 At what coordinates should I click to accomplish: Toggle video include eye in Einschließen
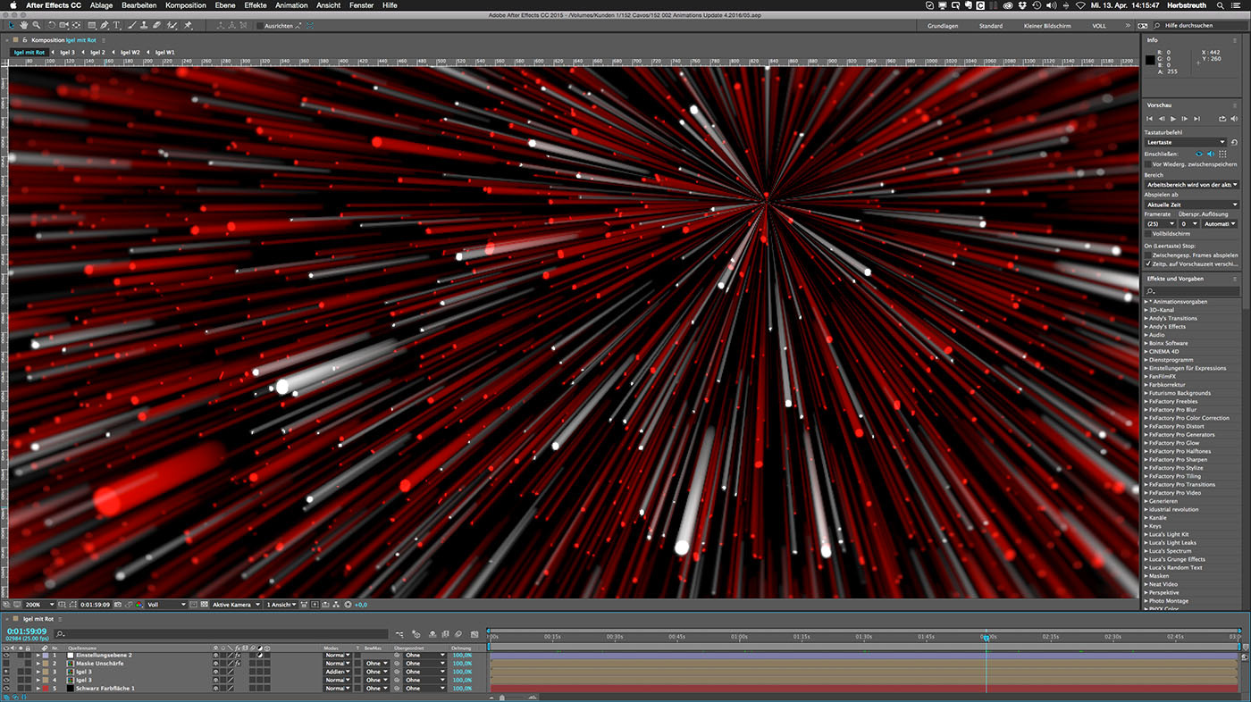point(1199,154)
